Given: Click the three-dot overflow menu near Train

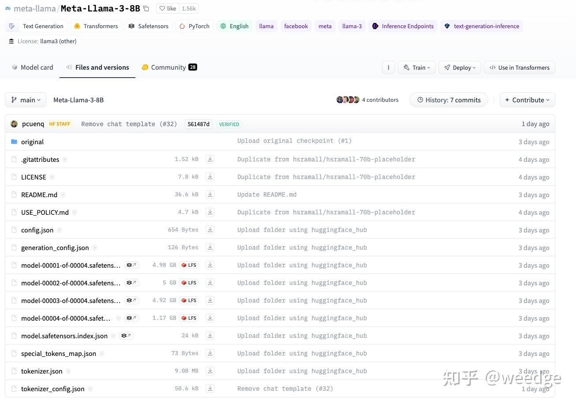Looking at the screenshot, I should click(388, 67).
